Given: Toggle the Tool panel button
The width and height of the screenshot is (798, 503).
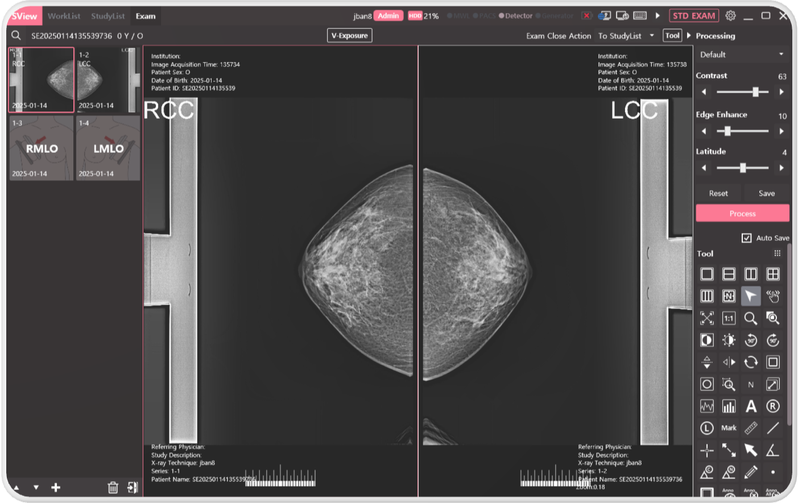Looking at the screenshot, I should click(x=672, y=35).
